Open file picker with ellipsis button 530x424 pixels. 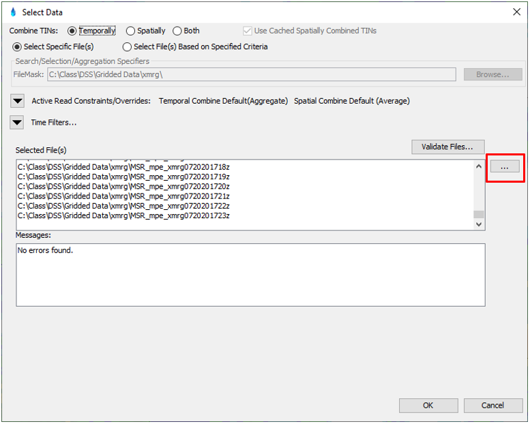click(x=505, y=166)
